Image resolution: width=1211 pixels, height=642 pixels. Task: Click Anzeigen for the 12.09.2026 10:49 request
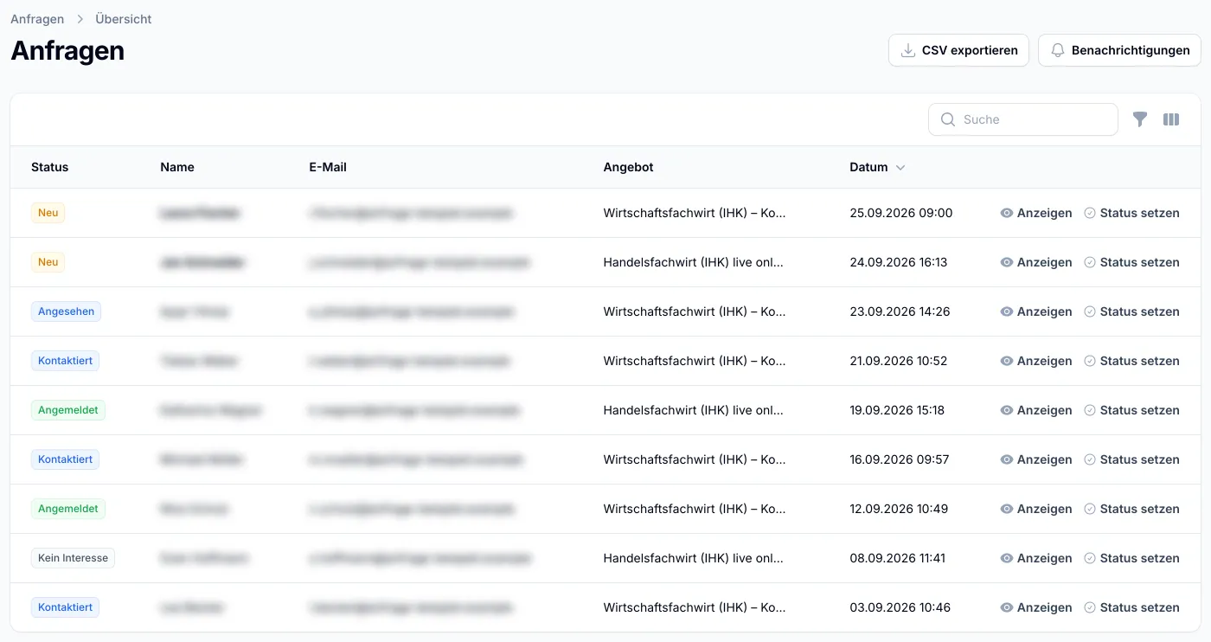(1036, 509)
